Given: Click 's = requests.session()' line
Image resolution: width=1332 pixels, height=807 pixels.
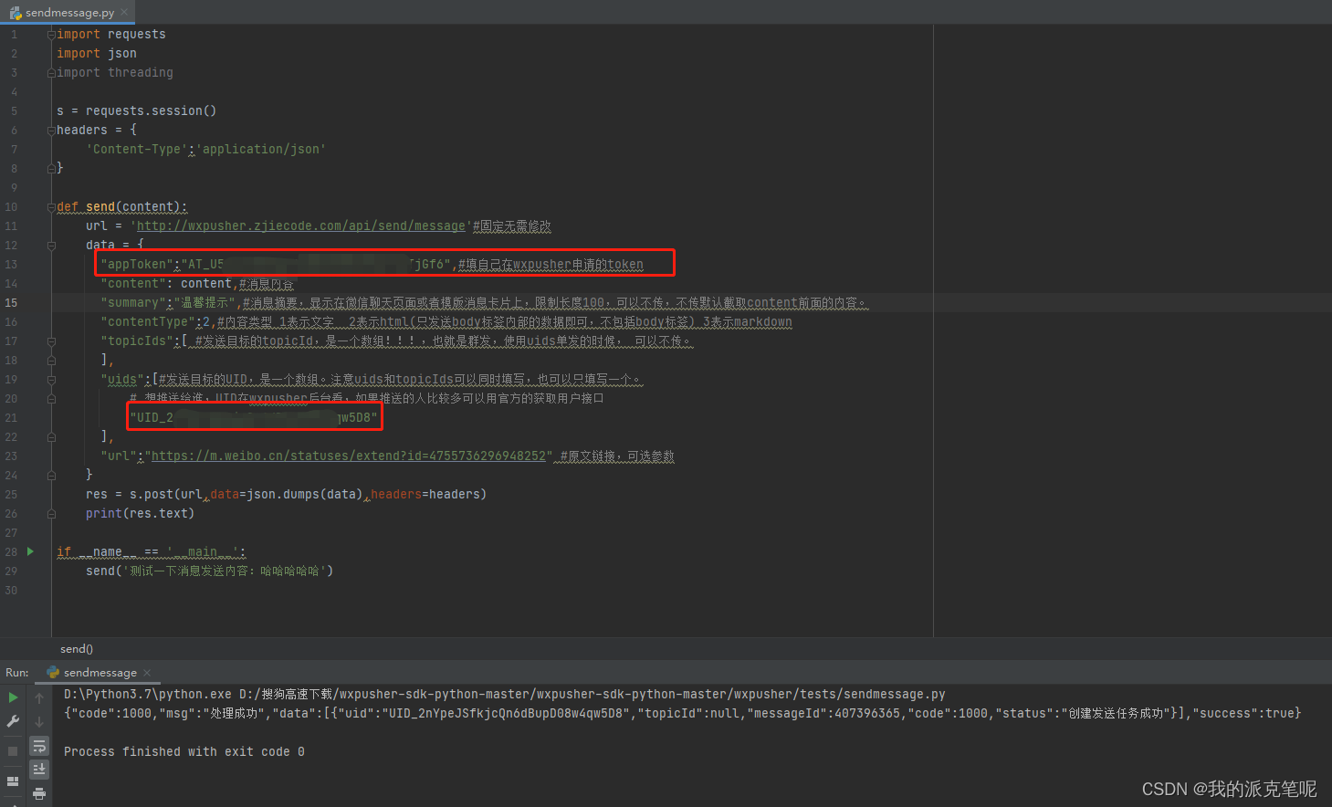Looking at the screenshot, I should tap(137, 111).
